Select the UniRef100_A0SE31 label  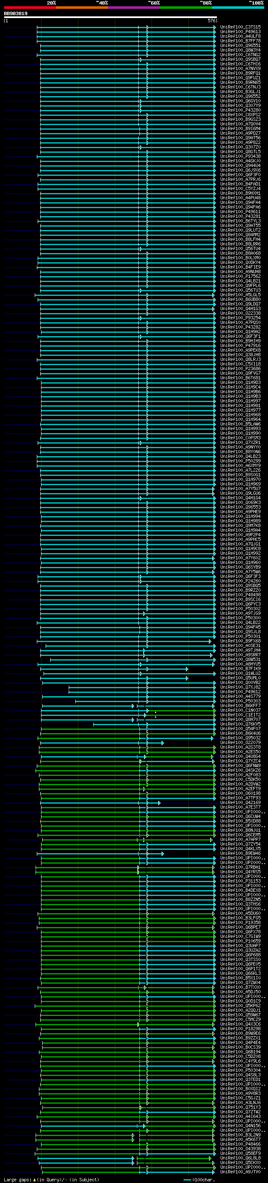(x=240, y=646)
